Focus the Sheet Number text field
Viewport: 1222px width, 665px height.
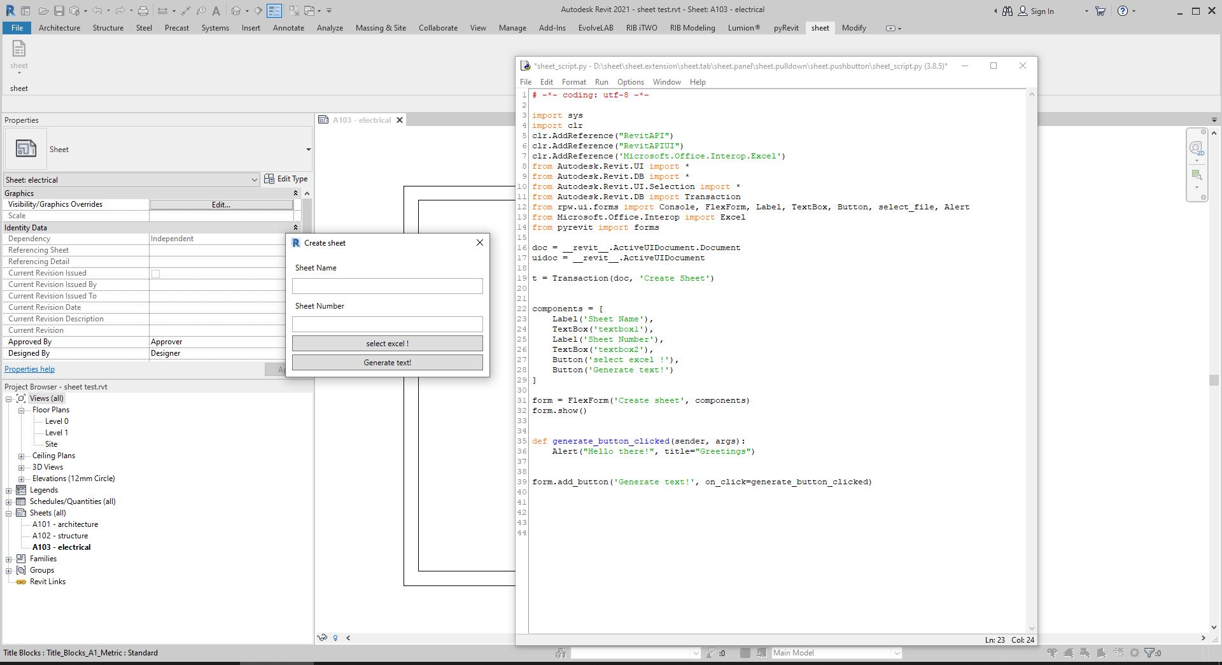[388, 325]
